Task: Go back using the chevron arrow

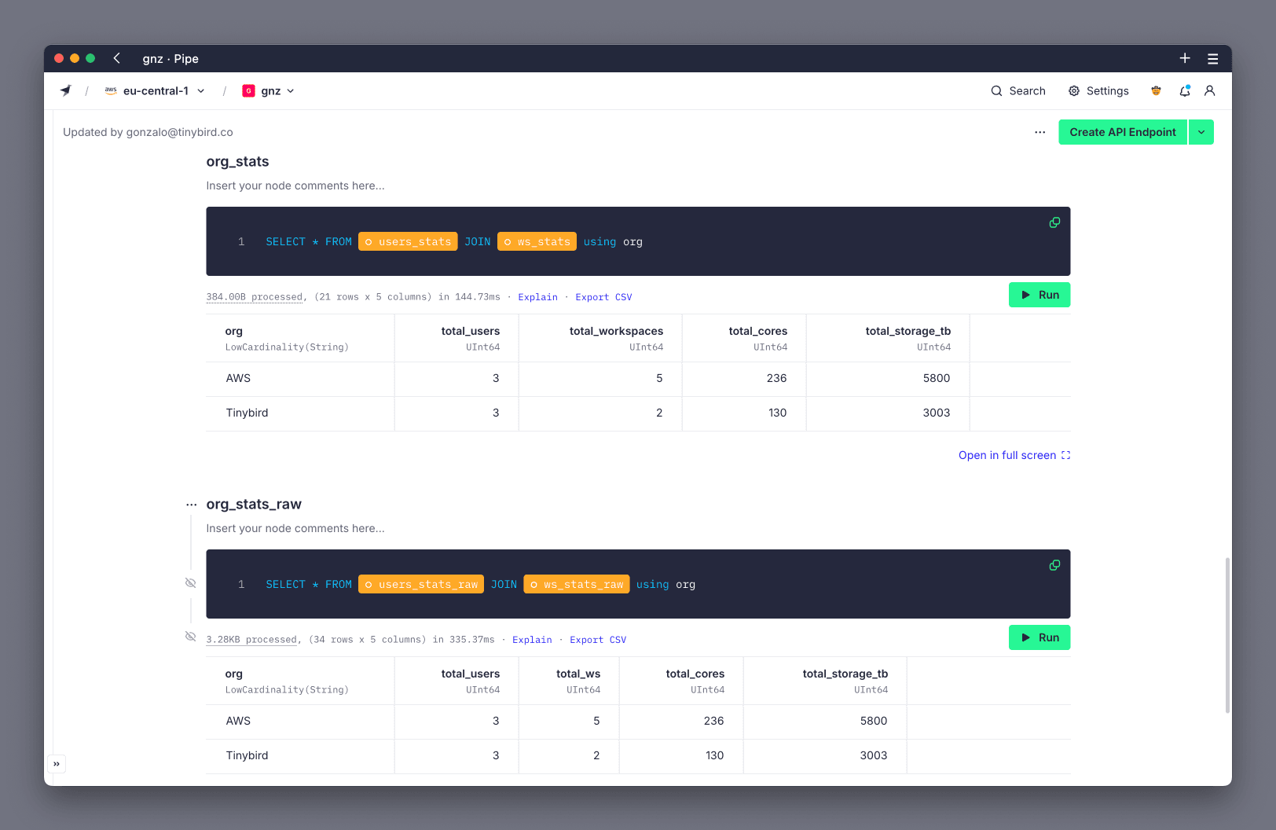Action: click(116, 58)
